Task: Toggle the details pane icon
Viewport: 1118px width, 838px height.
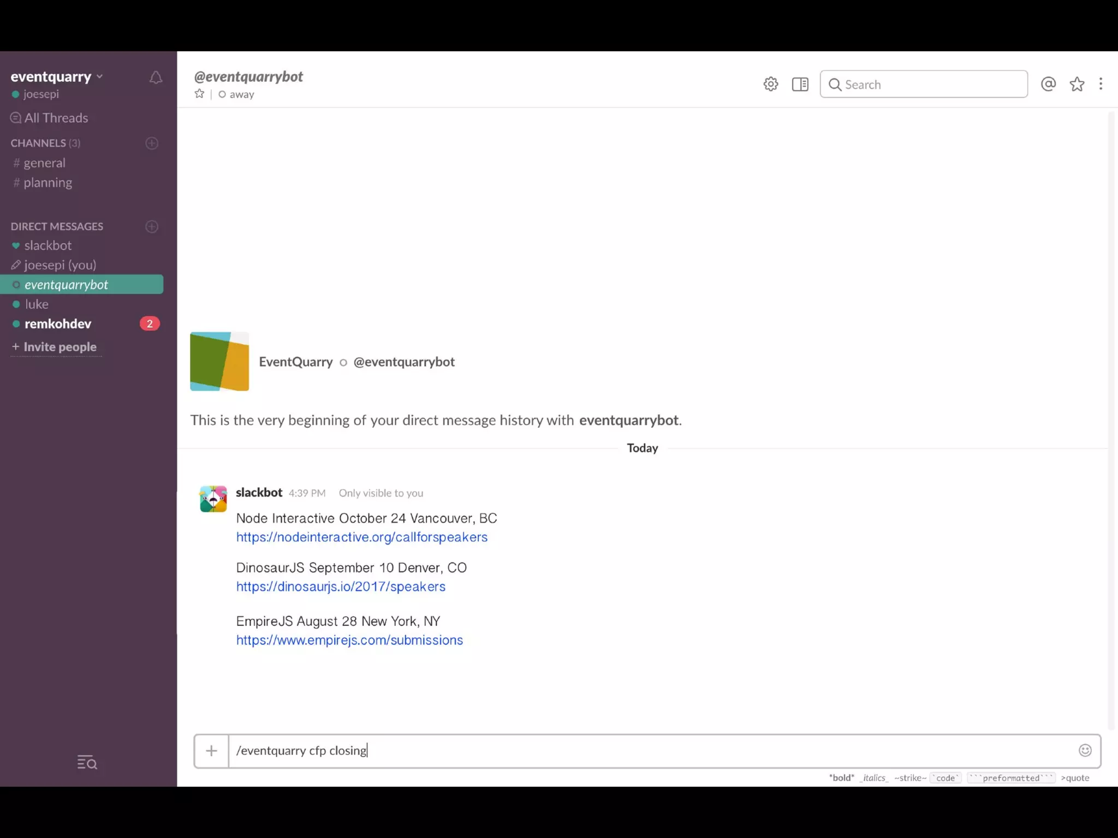Action: click(x=800, y=84)
